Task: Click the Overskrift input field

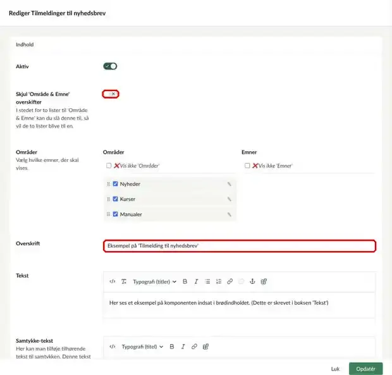Action: [x=240, y=246]
